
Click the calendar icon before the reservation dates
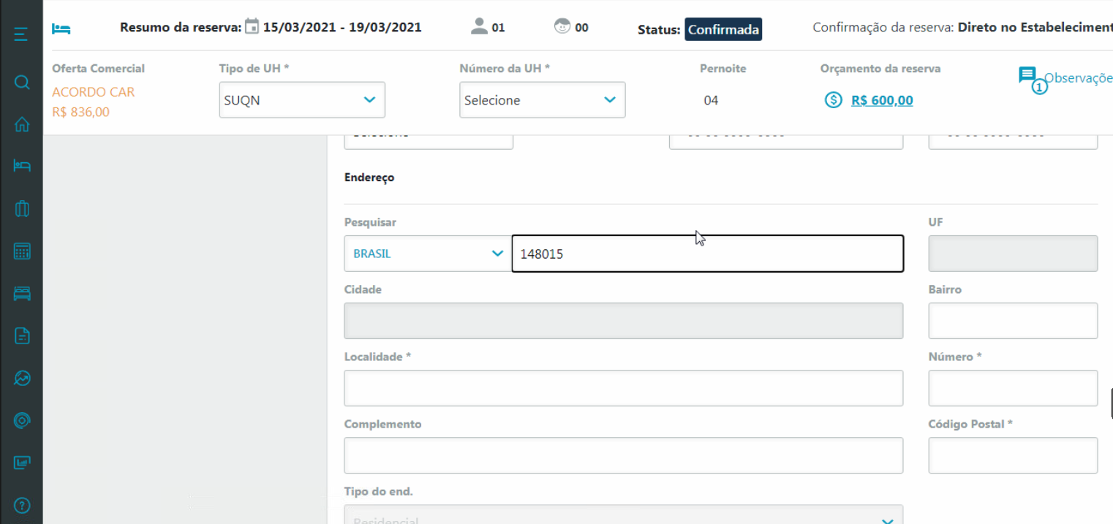click(x=252, y=27)
